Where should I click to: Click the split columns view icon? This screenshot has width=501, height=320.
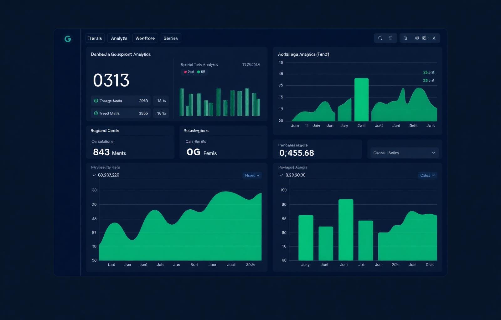coord(417,38)
